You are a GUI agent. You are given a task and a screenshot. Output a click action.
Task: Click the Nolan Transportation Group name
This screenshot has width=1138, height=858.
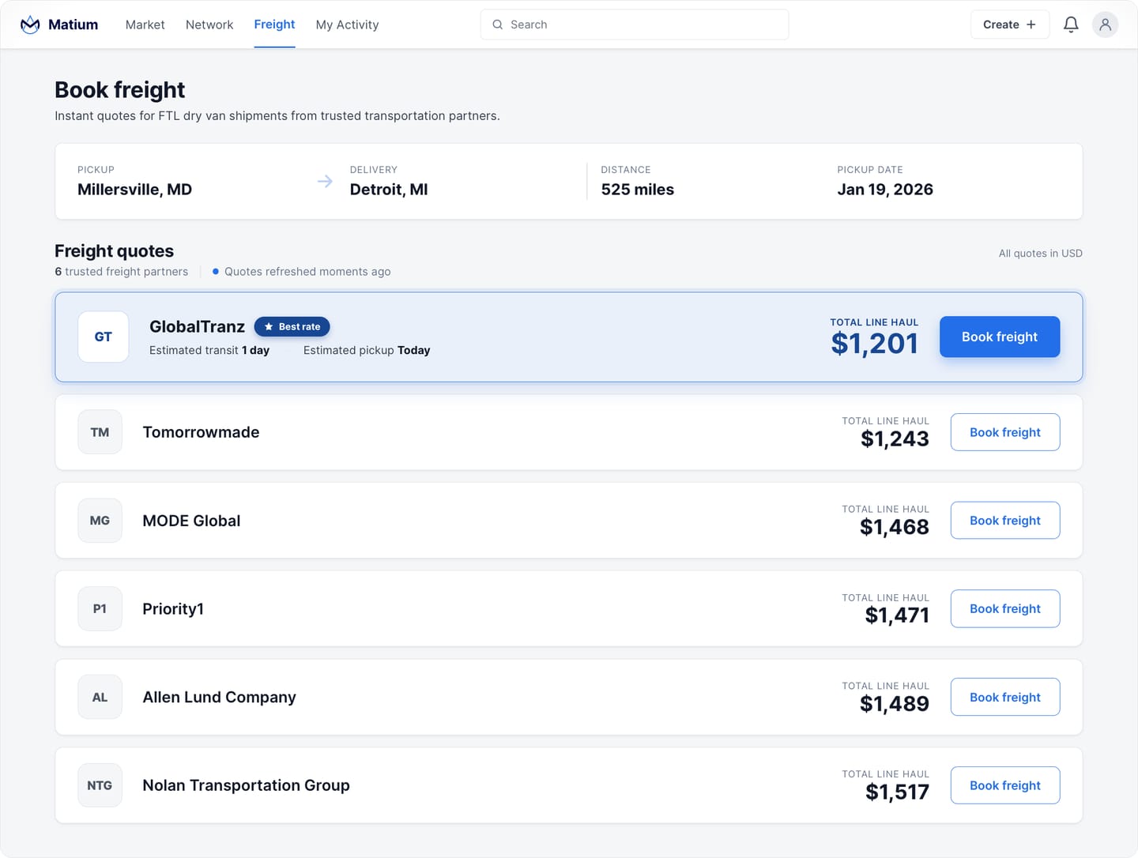coord(246,785)
